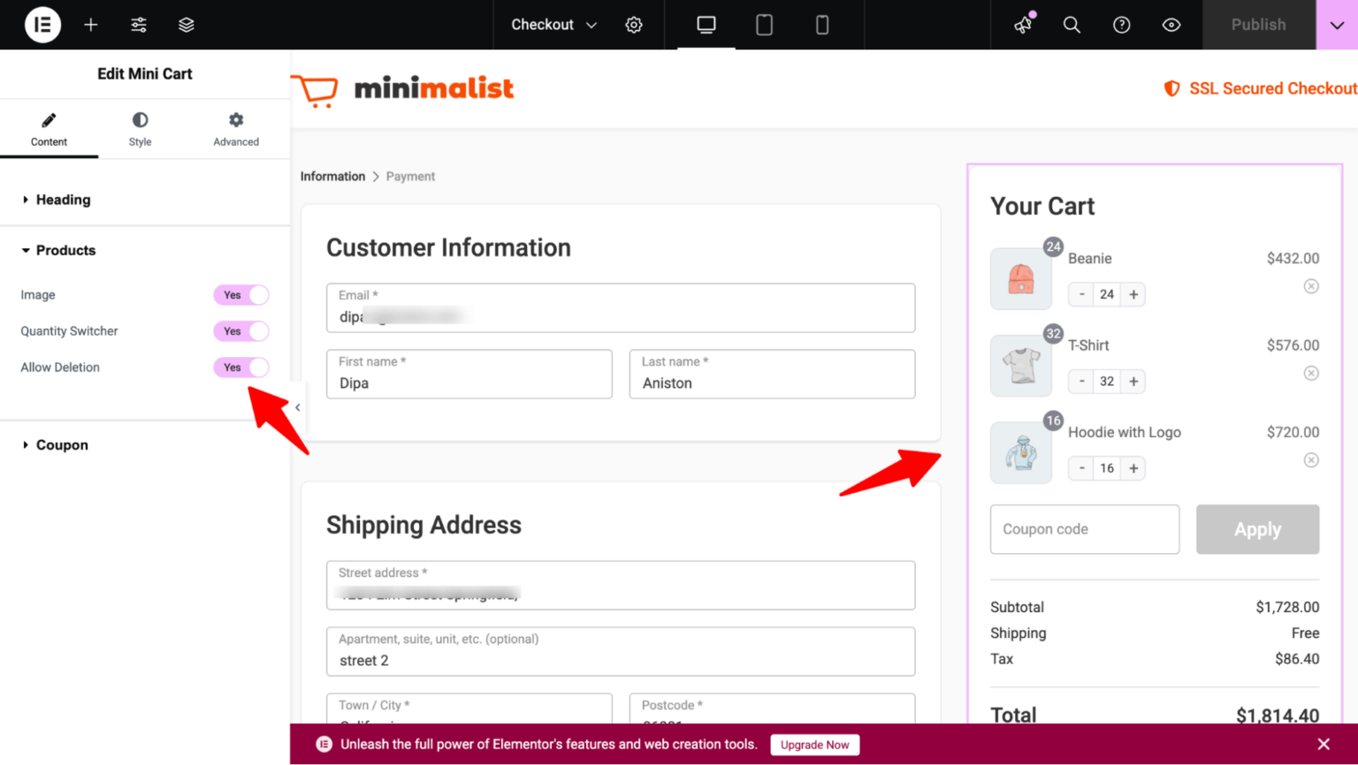1358x765 pixels.
Task: Disable the Allow Deletion toggle
Action: (x=240, y=367)
